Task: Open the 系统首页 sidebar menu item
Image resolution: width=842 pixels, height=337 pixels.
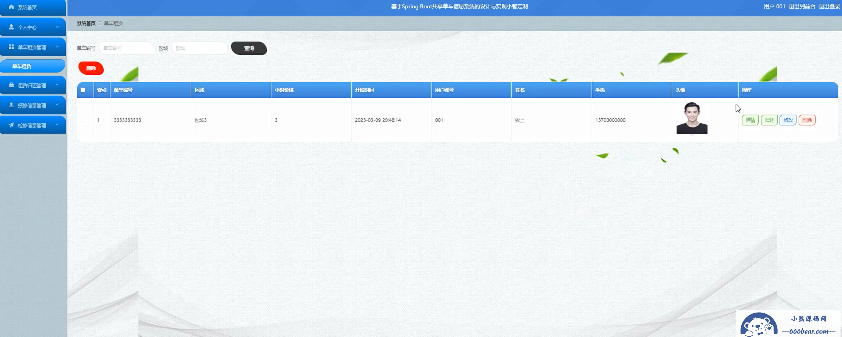Action: [33, 7]
